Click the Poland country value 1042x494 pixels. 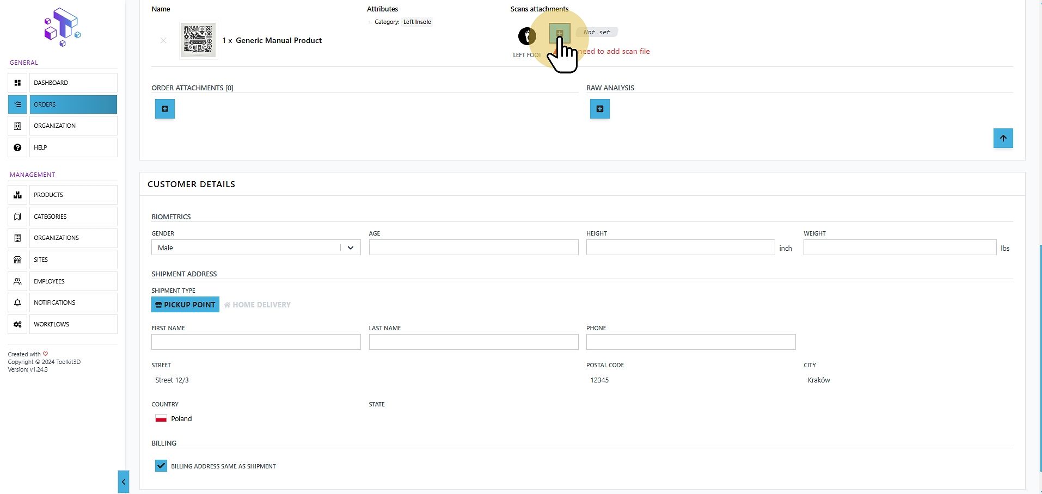[181, 419]
